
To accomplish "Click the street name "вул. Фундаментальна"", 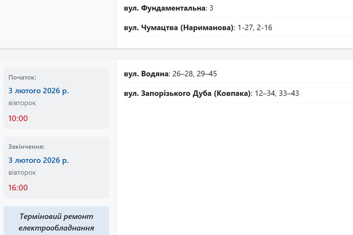I will pos(164,8).
